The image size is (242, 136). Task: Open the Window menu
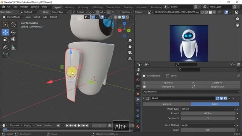(35, 7)
